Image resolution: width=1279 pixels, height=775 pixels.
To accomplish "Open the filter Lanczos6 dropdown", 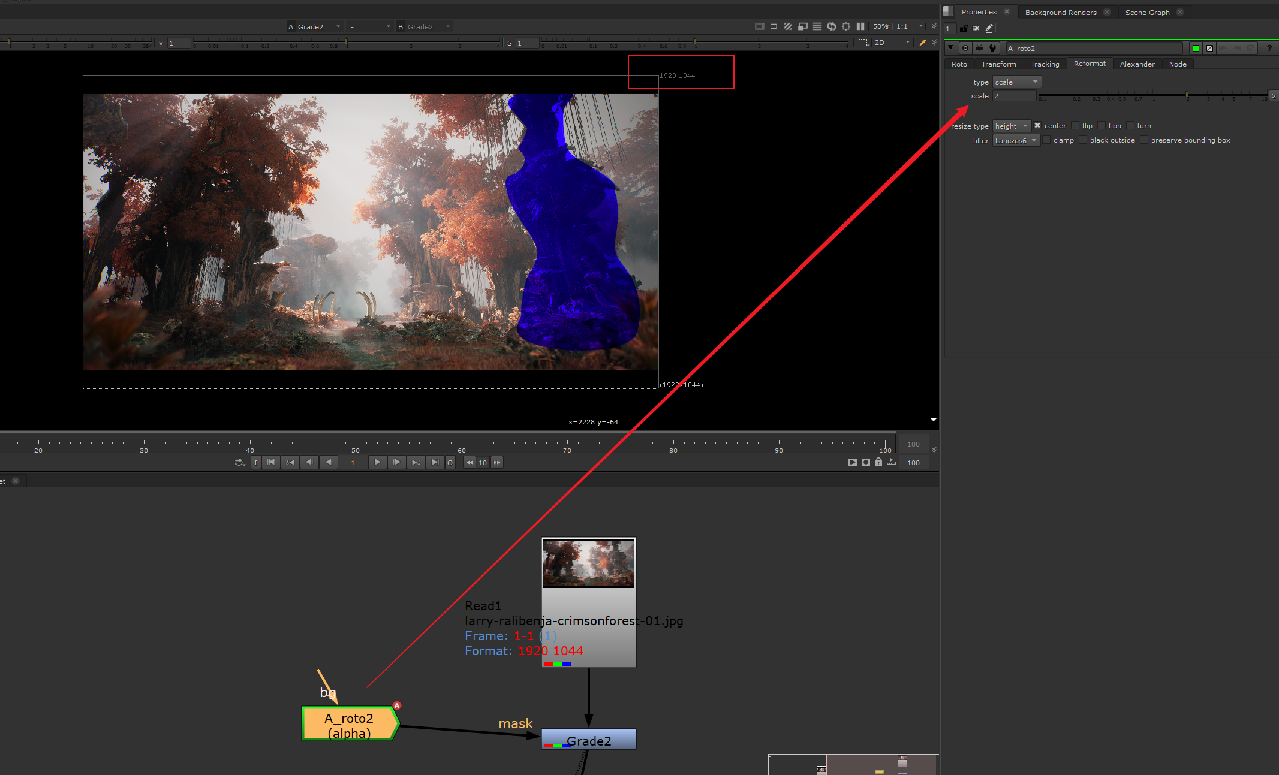I will tap(1016, 140).
